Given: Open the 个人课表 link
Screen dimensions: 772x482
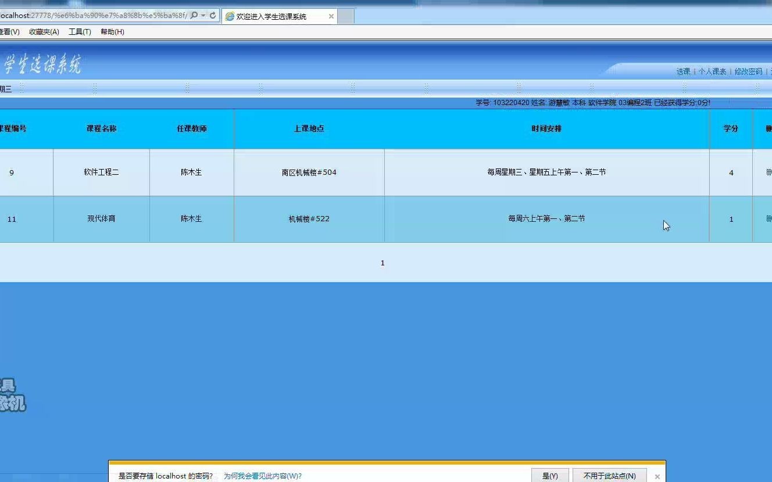Looking at the screenshot, I should [x=712, y=71].
